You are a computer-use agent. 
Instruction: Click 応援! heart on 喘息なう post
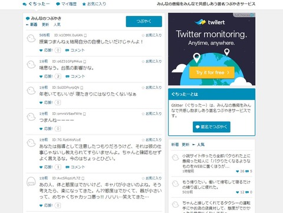tap(46, 76)
